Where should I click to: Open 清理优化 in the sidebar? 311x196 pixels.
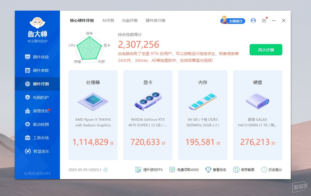tap(37, 111)
